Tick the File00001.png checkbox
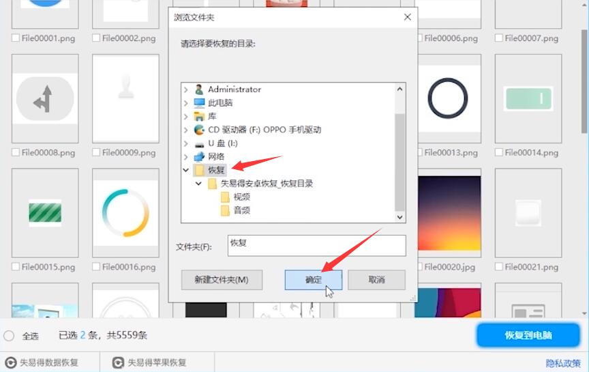Screen dimensions: 589x372 point(16,38)
